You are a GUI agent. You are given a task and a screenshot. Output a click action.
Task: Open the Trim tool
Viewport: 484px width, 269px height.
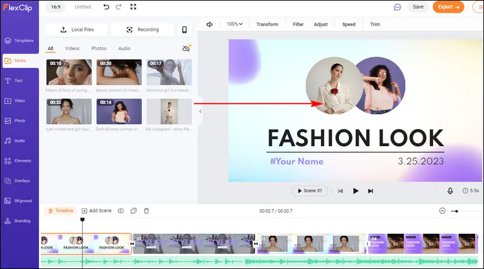[x=375, y=24]
